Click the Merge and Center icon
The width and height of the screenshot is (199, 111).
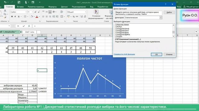(x=62, y=16)
